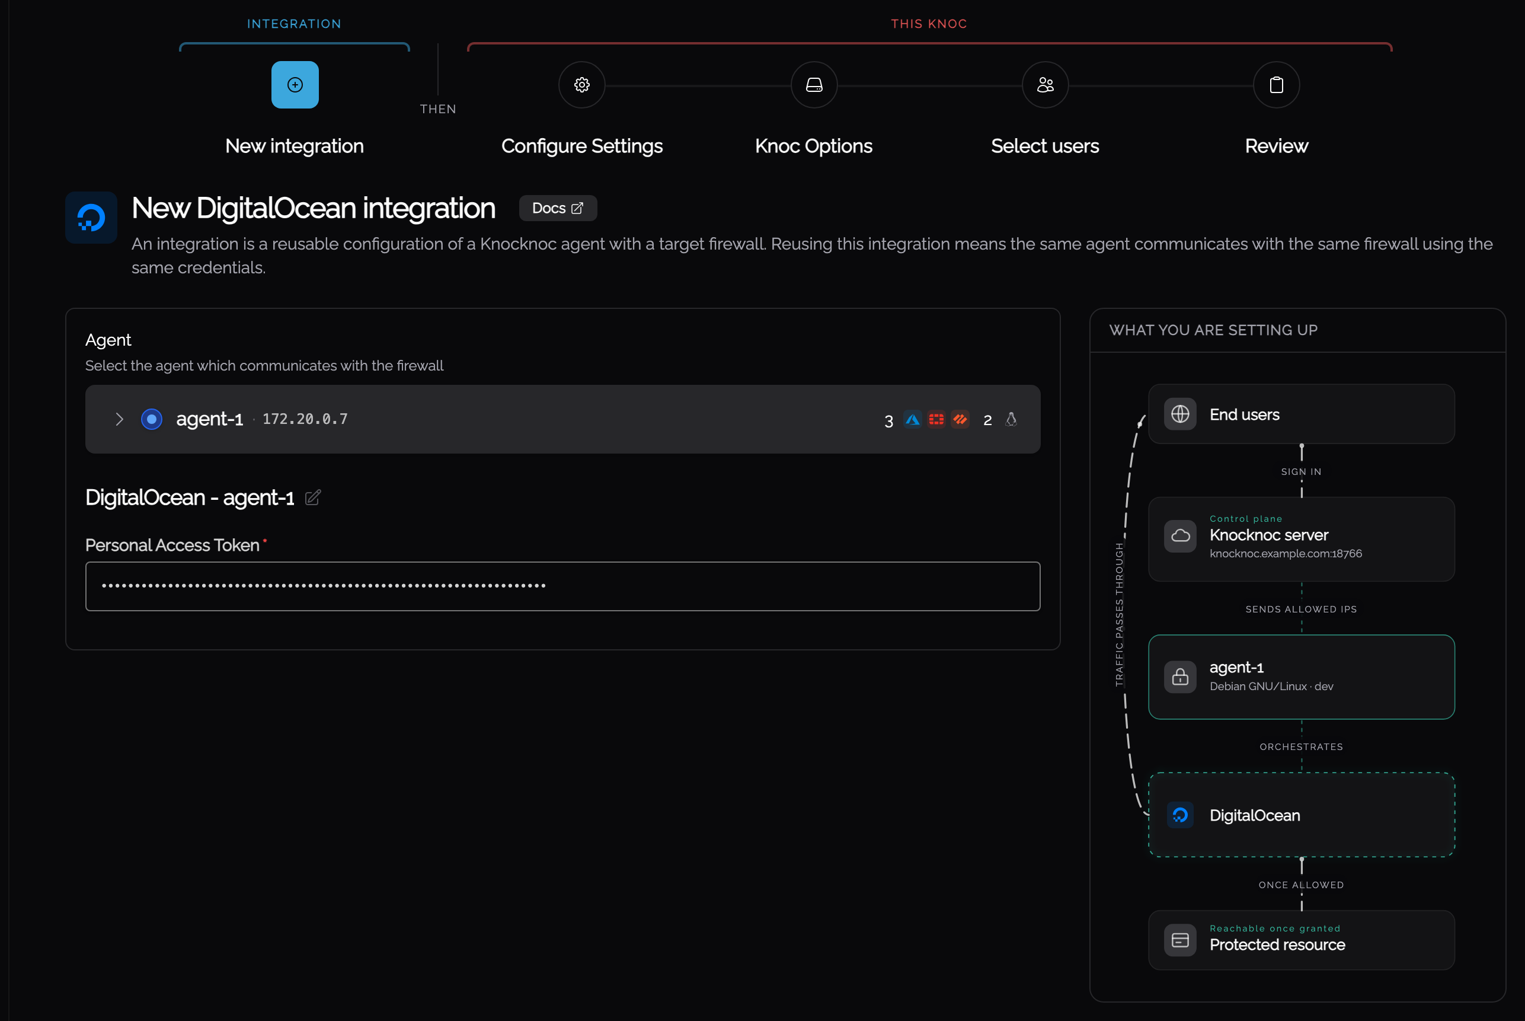
Task: Select the agent-1 radio button
Action: (152, 419)
